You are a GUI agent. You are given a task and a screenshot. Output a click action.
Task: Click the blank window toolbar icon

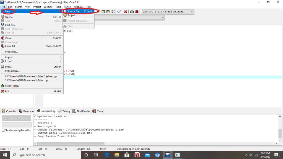[x=103, y=12]
